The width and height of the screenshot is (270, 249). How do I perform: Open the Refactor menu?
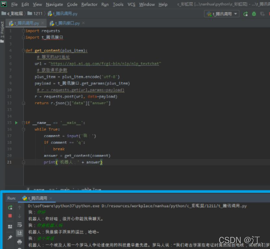click(89, 4)
